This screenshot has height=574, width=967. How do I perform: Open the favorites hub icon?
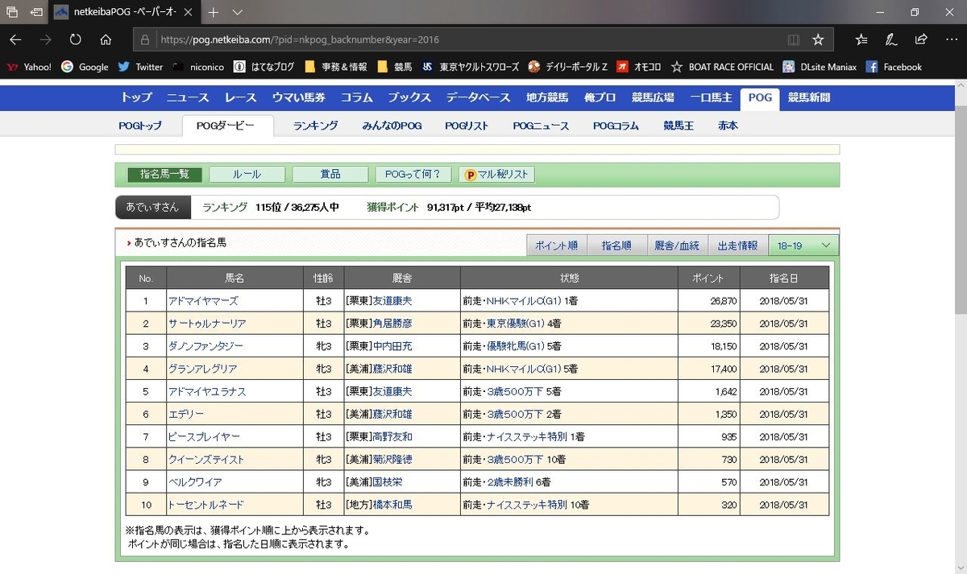[x=861, y=39]
